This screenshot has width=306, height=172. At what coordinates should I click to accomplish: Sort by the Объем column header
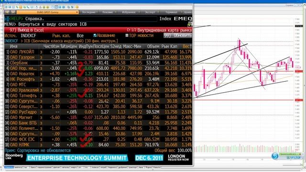click(x=153, y=46)
